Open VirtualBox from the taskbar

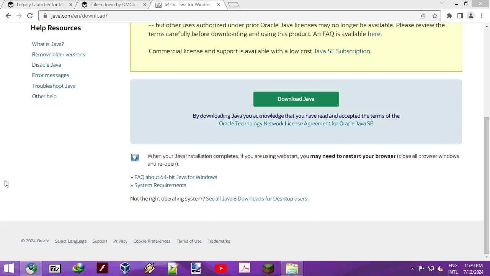pos(125,268)
